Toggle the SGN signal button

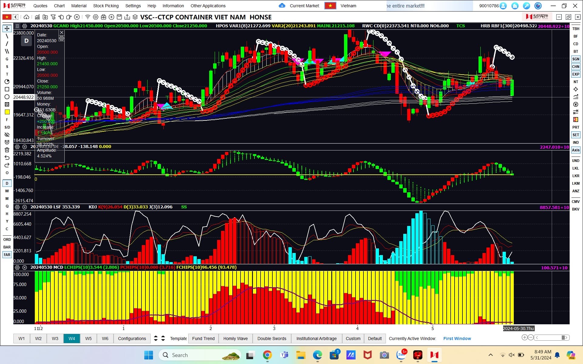(576, 59)
